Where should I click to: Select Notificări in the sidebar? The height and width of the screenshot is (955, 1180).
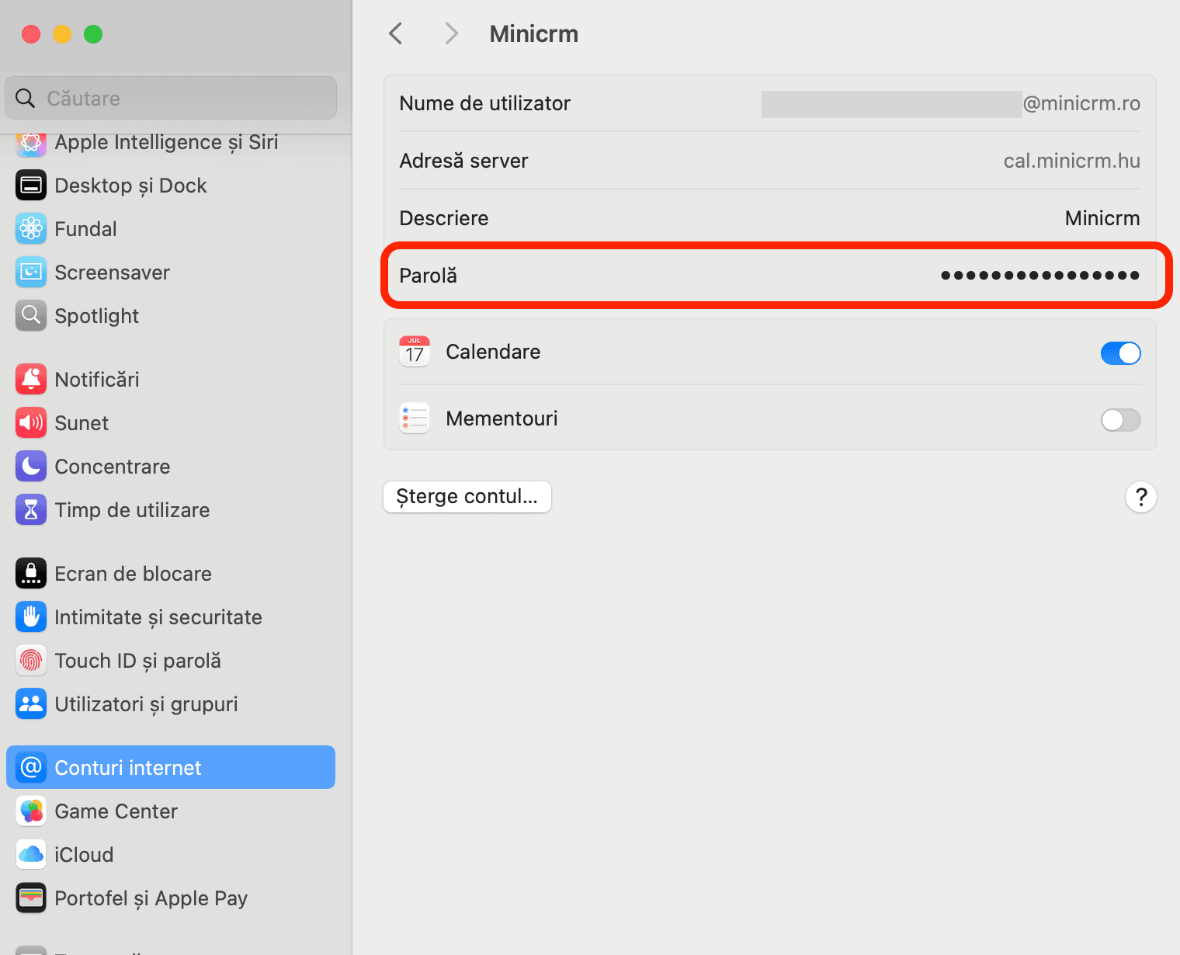coord(171,380)
